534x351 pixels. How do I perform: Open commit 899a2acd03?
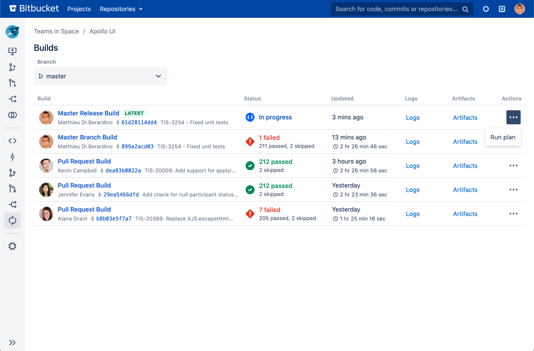pos(138,147)
